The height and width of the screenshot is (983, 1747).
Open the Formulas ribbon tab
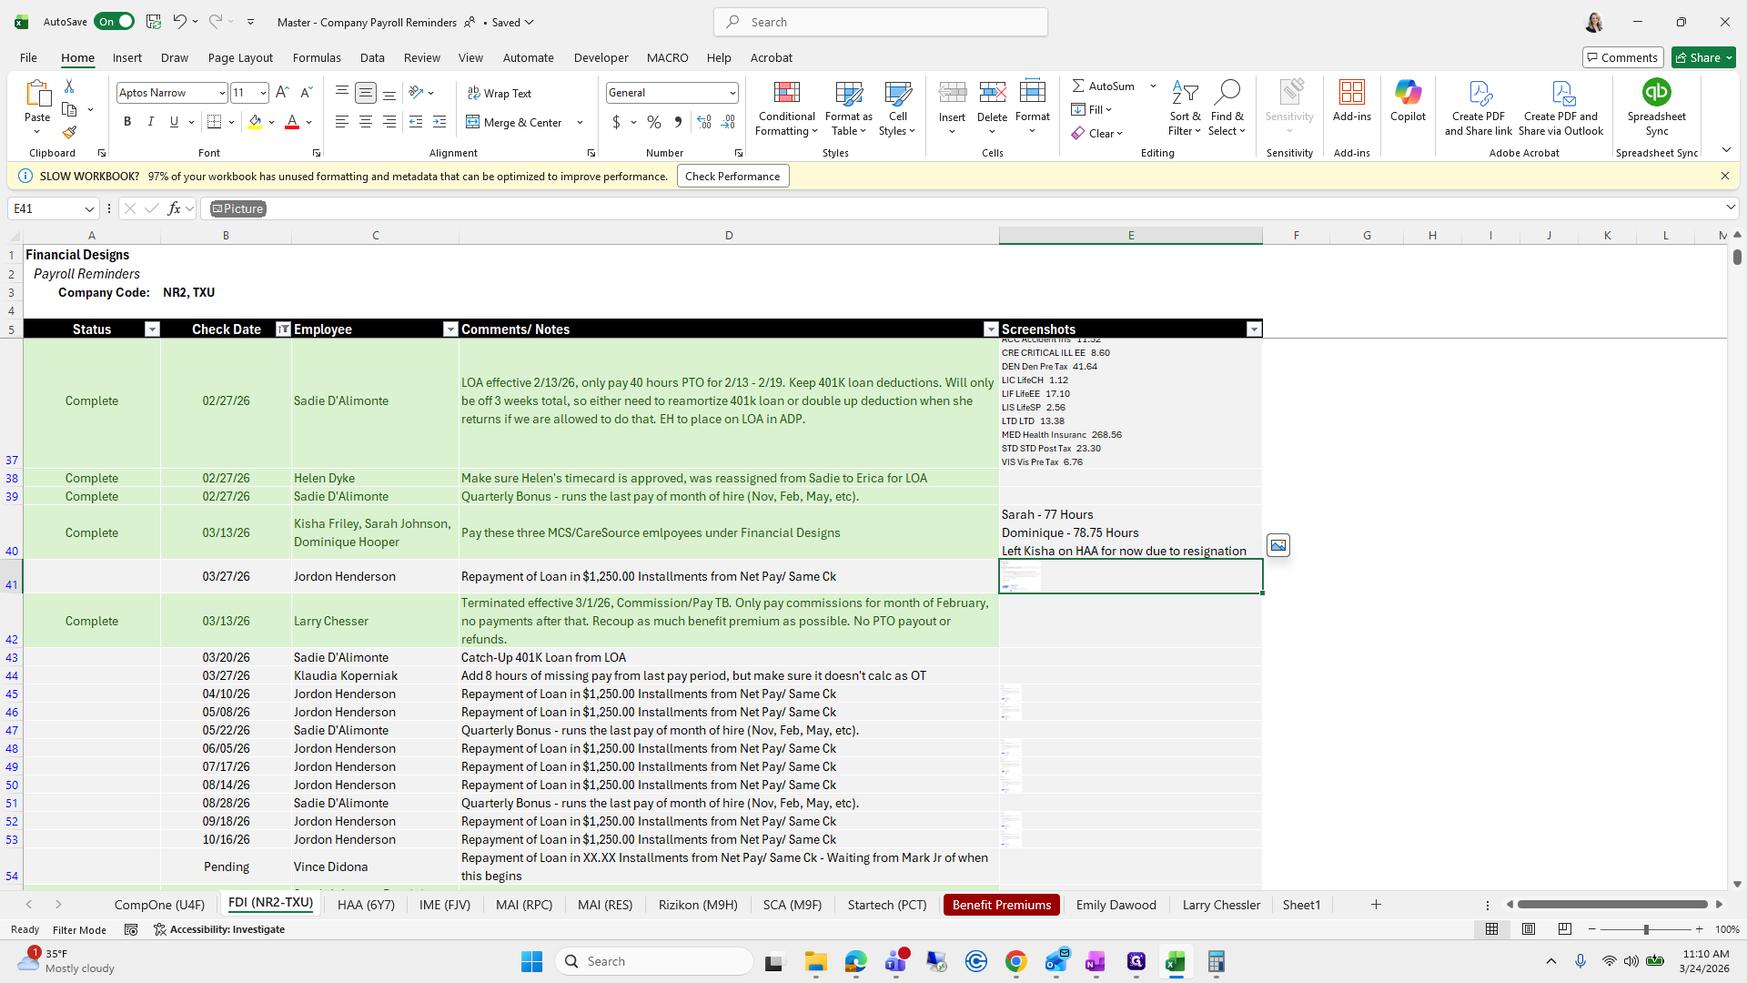point(317,57)
